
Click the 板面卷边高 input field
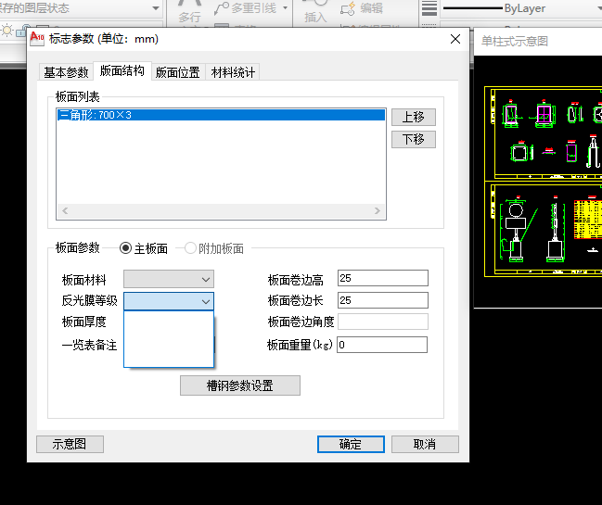pyautogui.click(x=382, y=279)
